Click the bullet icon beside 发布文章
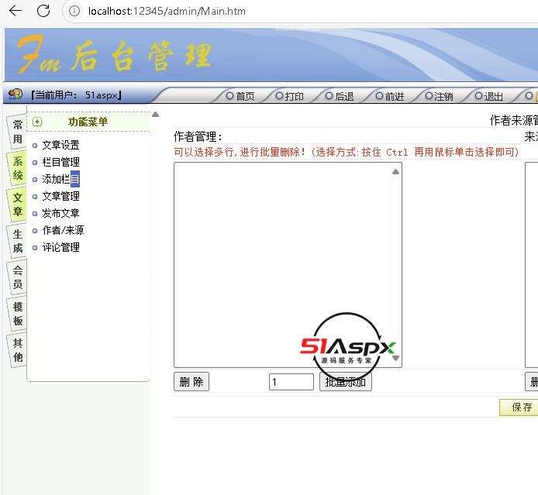 click(x=35, y=214)
